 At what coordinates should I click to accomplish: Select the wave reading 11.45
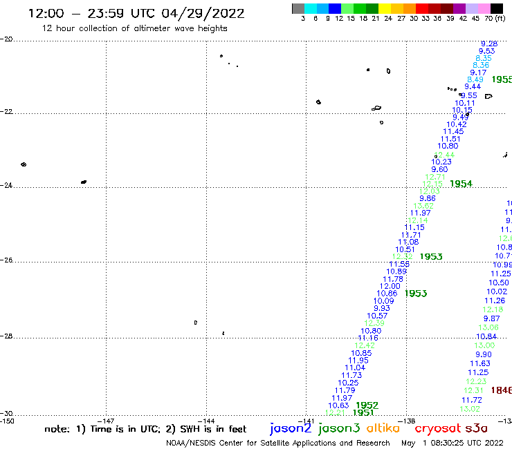click(453, 131)
